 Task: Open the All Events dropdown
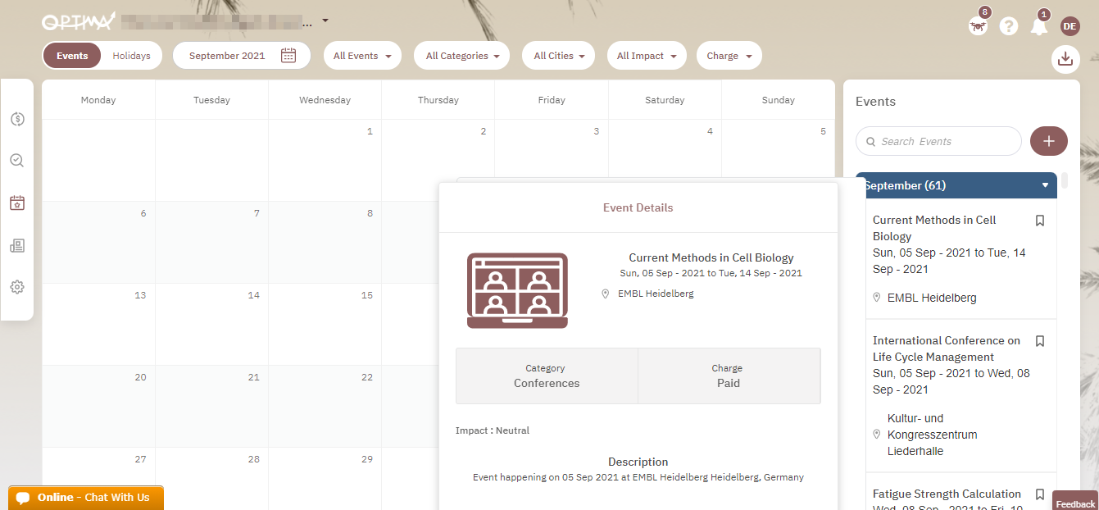pos(362,56)
